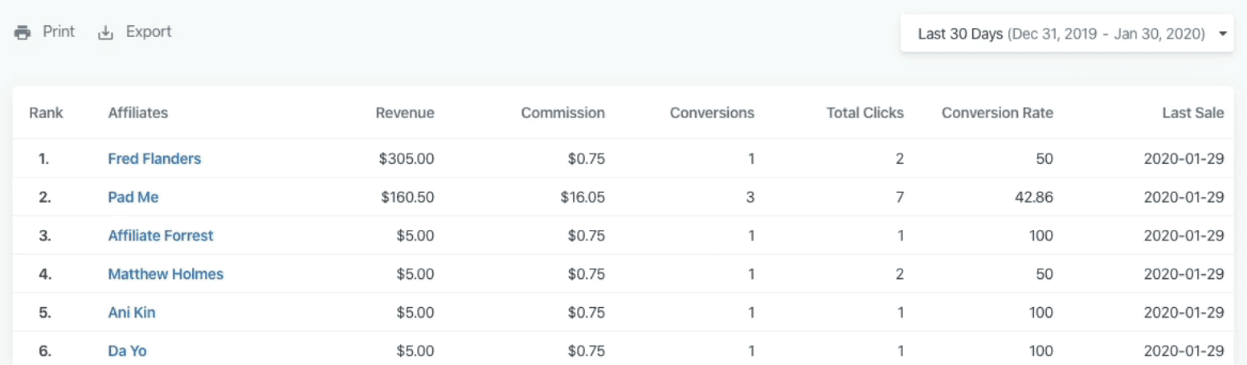Sort by Conversions column header
The height and width of the screenshot is (365, 1247).
[x=712, y=113]
